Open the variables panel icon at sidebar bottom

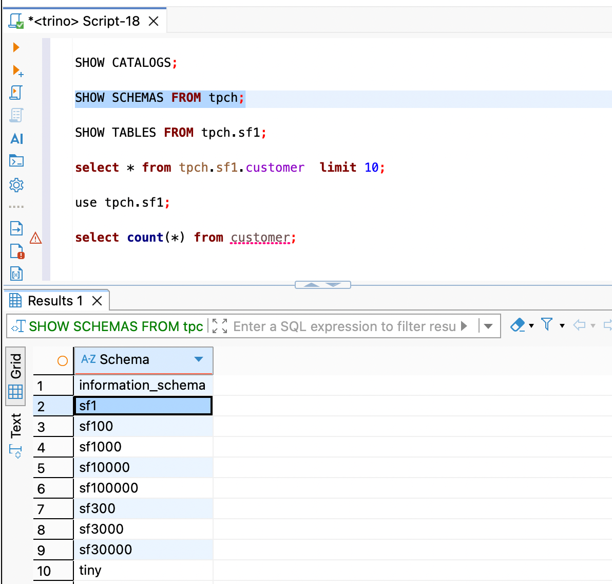(16, 273)
